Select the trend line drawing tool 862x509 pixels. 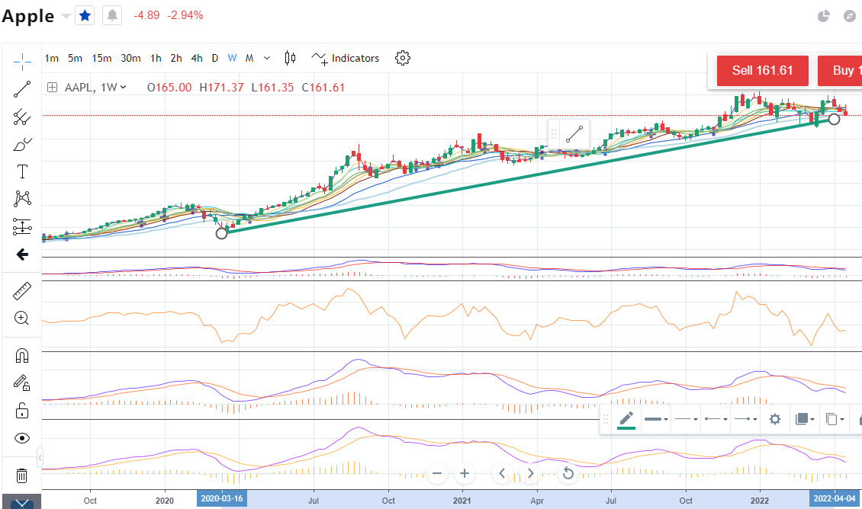point(22,89)
